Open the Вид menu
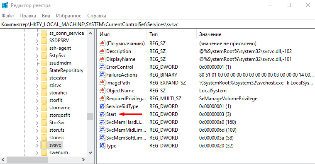The image size is (315, 164). point(46,16)
